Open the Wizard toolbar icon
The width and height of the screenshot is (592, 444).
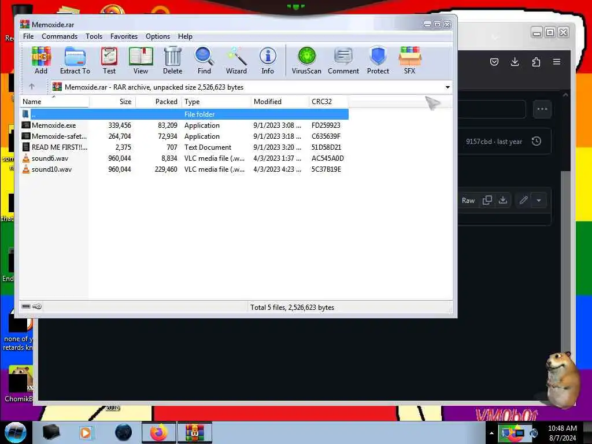pos(236,60)
